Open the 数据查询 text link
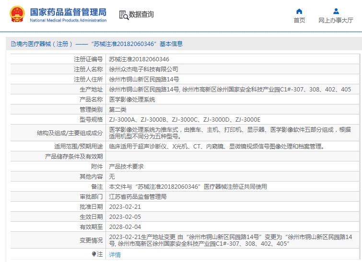The width and height of the screenshot is (362, 262). pos(141,15)
